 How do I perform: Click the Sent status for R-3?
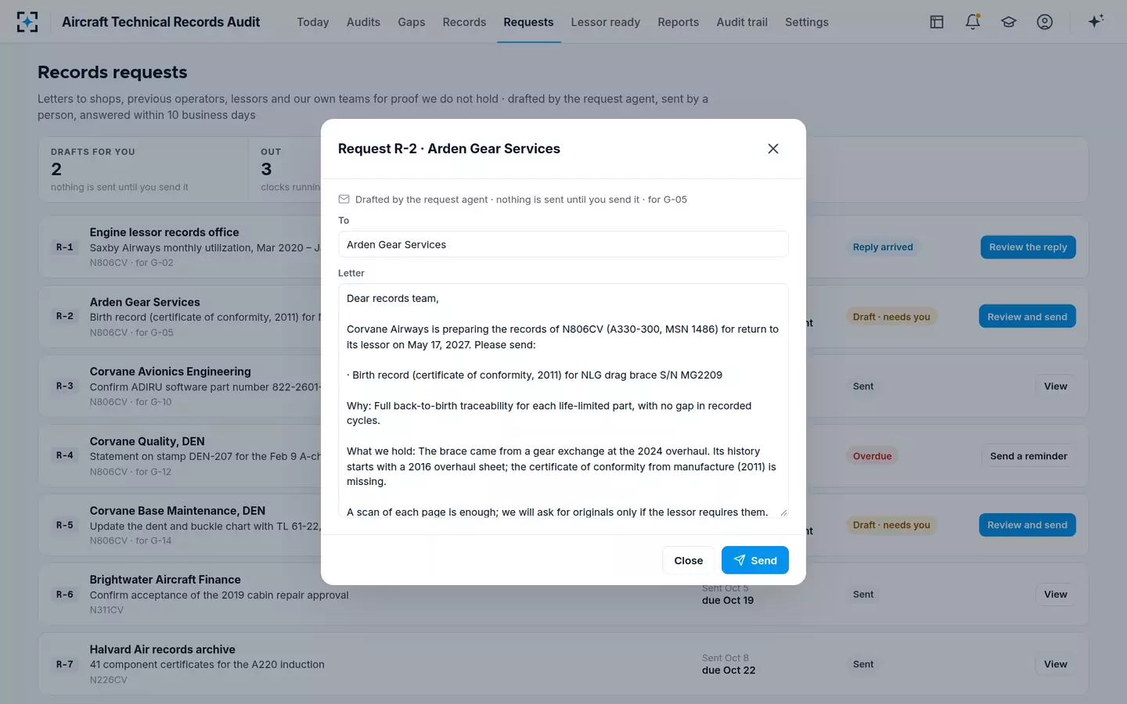[x=863, y=386]
